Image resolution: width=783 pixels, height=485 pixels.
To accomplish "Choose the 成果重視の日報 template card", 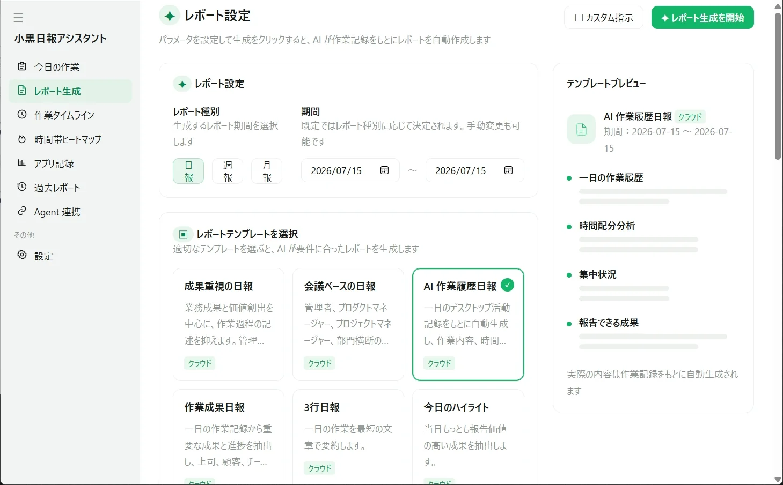I will 229,324.
